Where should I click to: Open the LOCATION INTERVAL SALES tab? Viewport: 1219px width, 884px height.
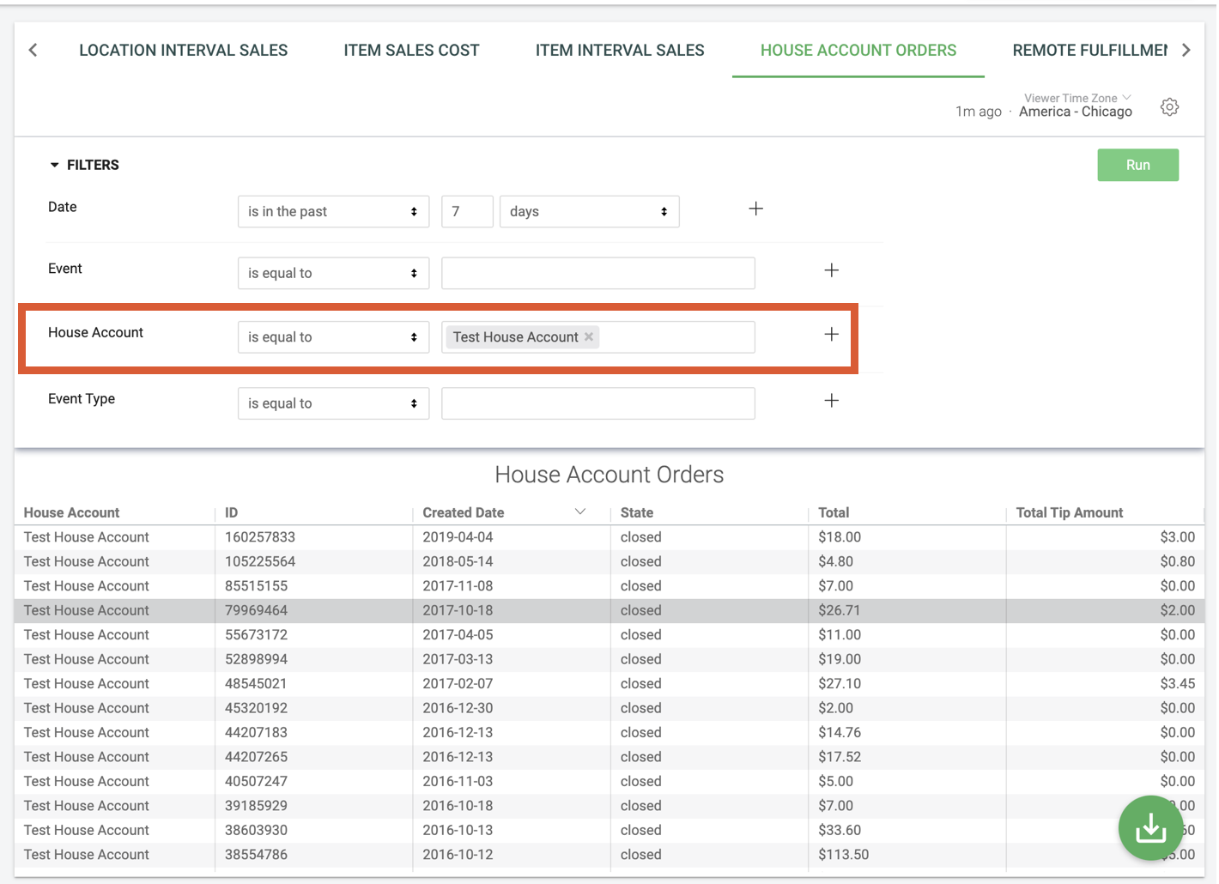[183, 50]
